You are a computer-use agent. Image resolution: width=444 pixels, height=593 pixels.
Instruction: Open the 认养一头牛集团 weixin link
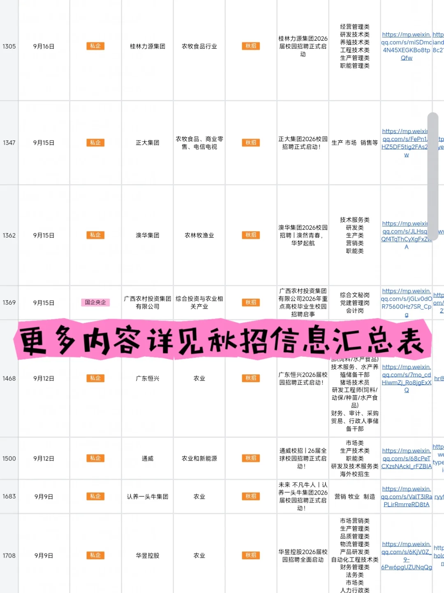tap(406, 497)
